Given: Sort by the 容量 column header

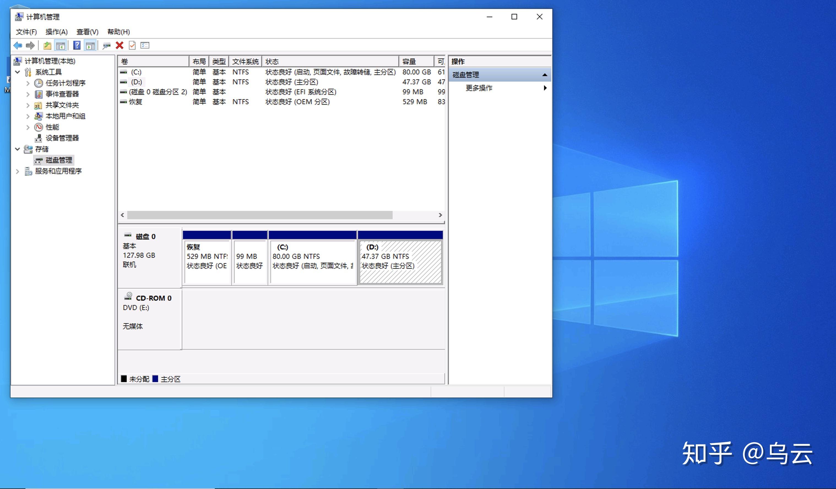Looking at the screenshot, I should pos(417,61).
